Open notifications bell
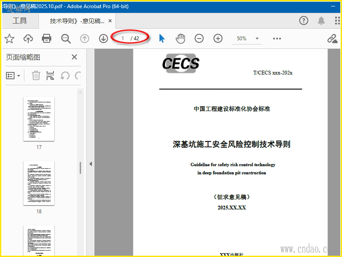342x257 pixels. coord(321,21)
